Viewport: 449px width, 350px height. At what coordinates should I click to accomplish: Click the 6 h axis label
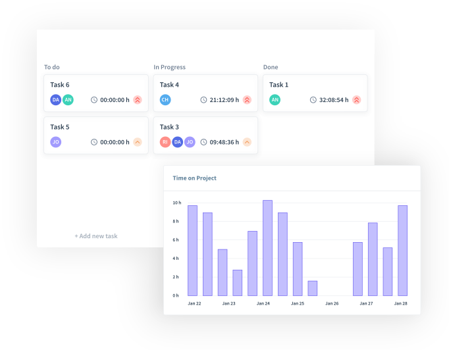(x=176, y=240)
